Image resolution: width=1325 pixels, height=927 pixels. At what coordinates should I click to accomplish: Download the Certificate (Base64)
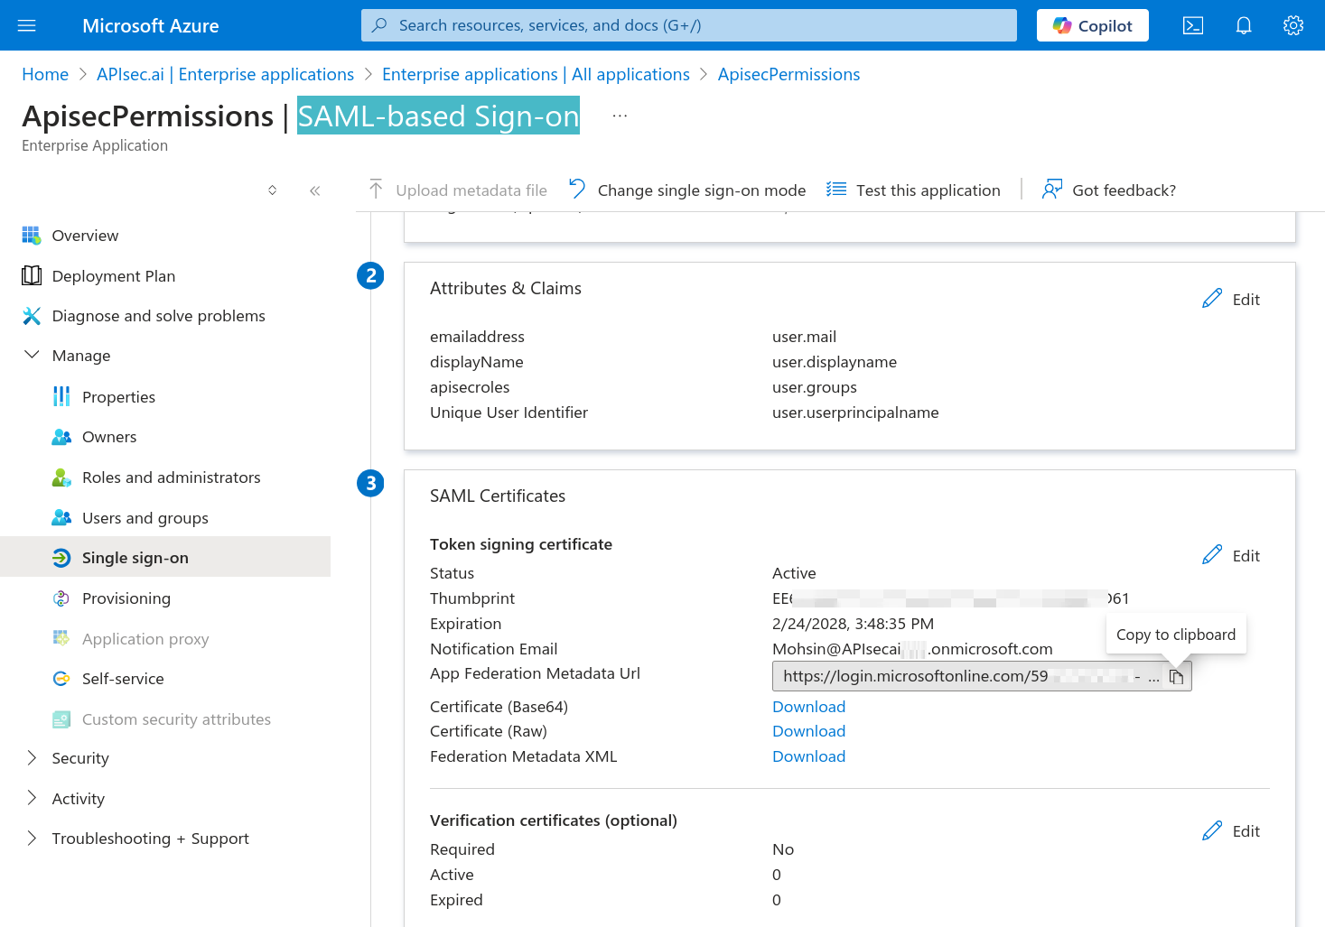(x=808, y=707)
